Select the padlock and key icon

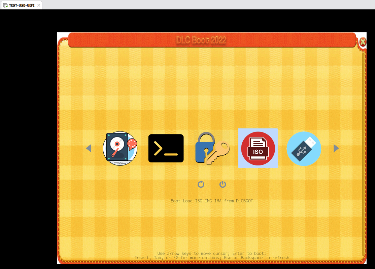[x=212, y=148]
